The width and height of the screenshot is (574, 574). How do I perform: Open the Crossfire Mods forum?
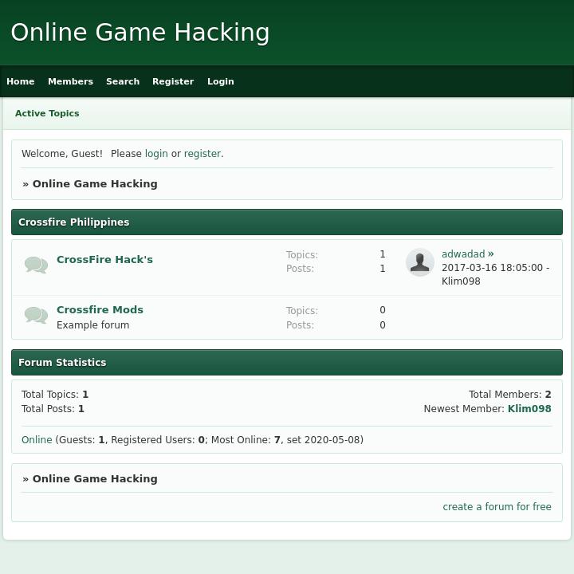tap(100, 310)
